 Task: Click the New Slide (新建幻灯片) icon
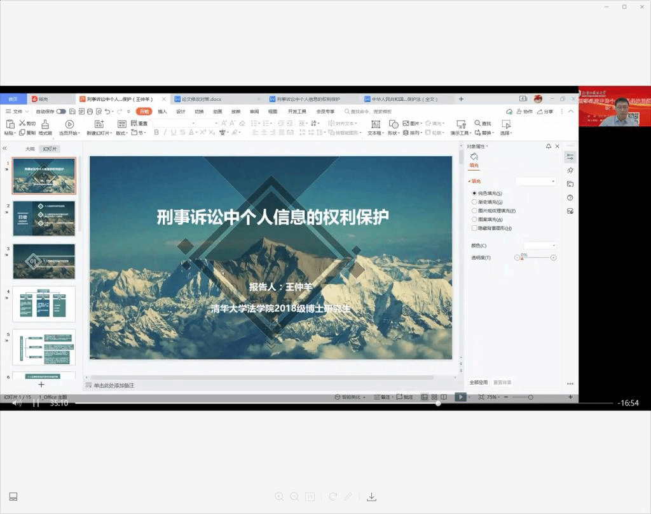tap(99, 124)
